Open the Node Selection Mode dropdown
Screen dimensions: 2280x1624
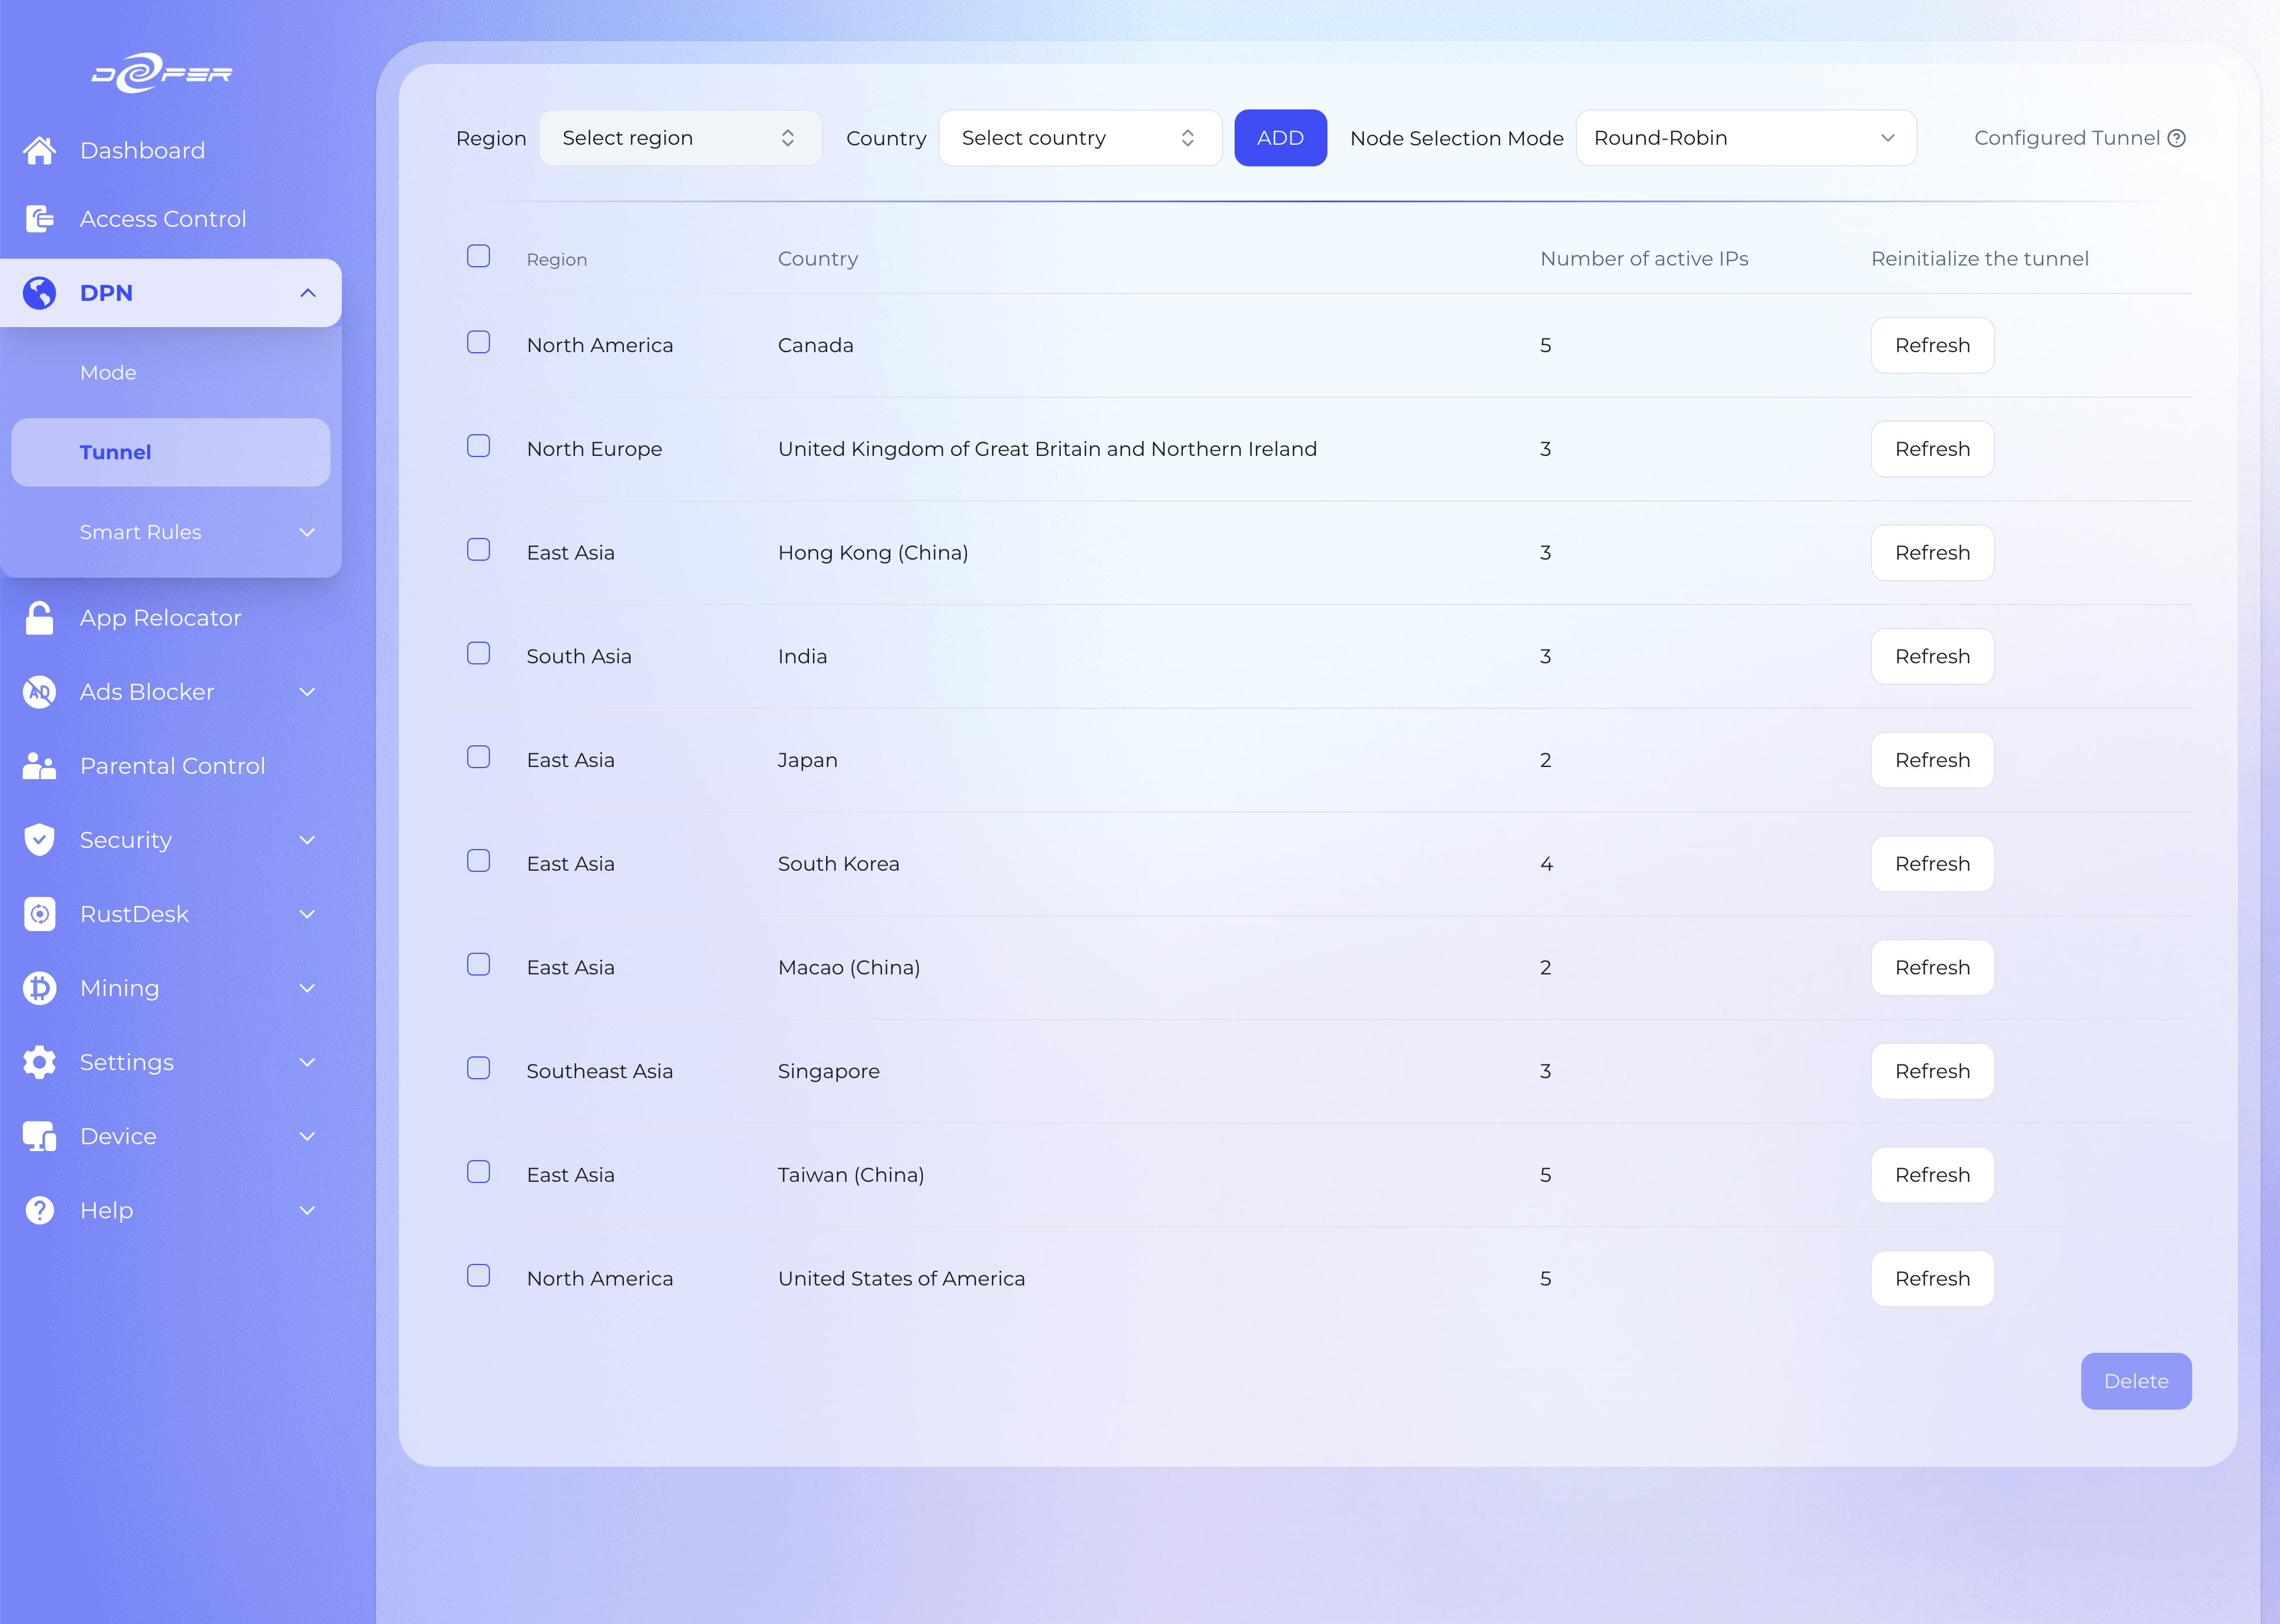coord(1745,138)
